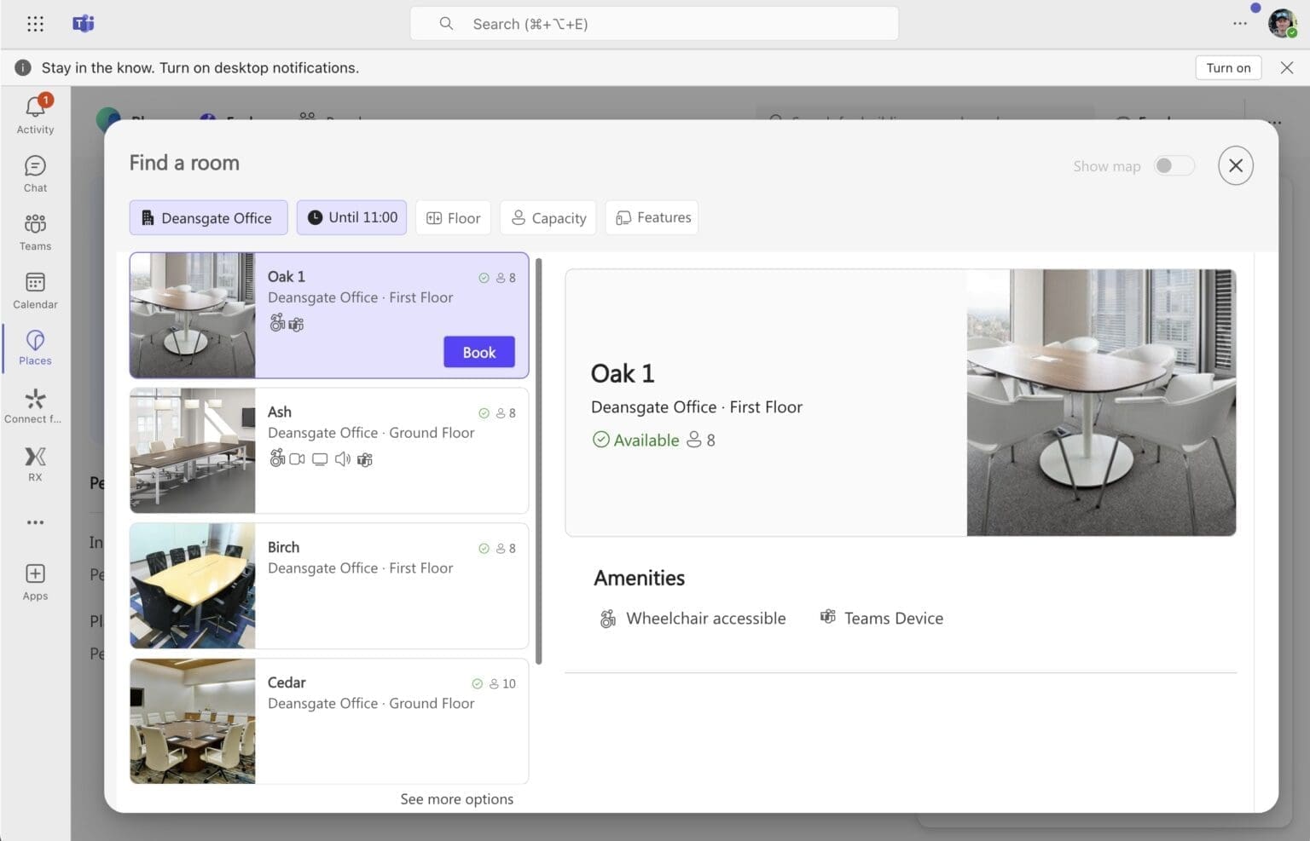
Task: Book the Oak 1 room
Action: point(478,351)
